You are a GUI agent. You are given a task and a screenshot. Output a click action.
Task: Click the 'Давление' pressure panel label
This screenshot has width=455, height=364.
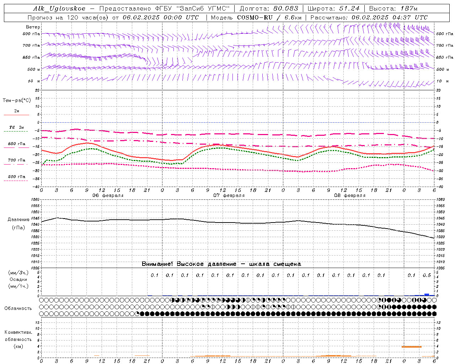point(18,220)
